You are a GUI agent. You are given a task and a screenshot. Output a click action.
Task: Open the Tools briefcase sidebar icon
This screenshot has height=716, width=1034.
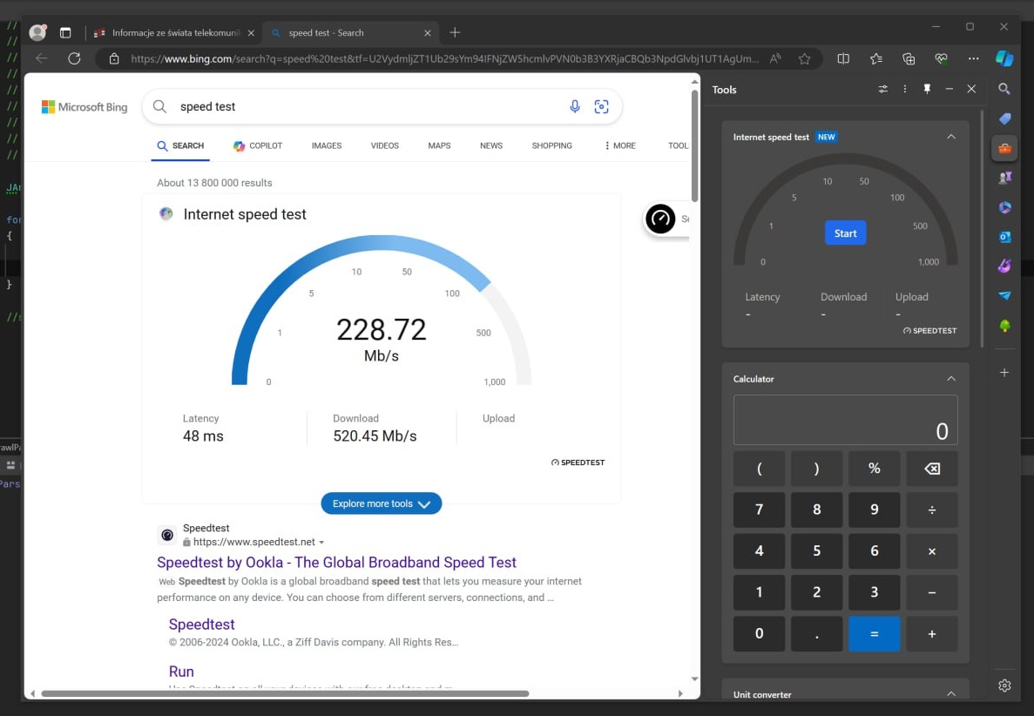[x=1004, y=148]
